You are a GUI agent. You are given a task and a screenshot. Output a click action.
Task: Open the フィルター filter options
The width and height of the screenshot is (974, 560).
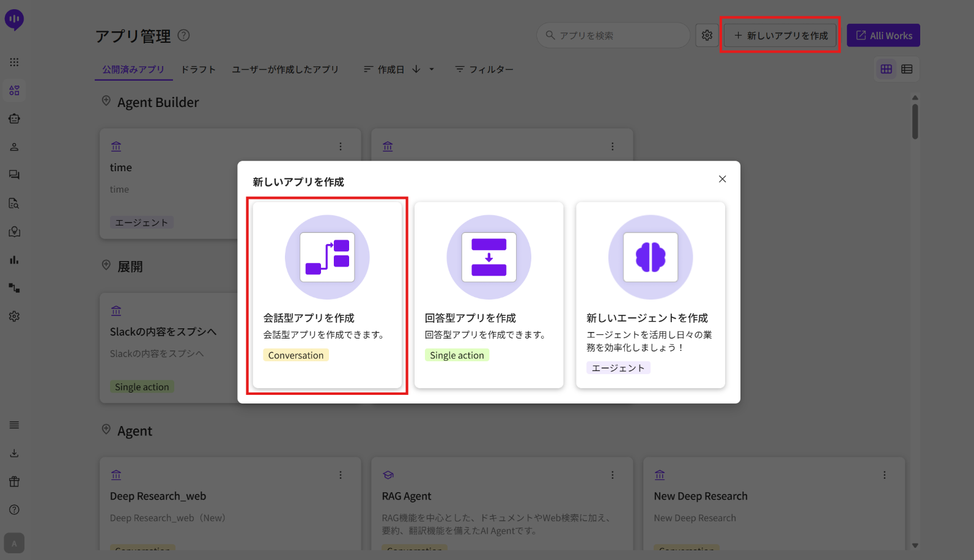[x=484, y=70]
